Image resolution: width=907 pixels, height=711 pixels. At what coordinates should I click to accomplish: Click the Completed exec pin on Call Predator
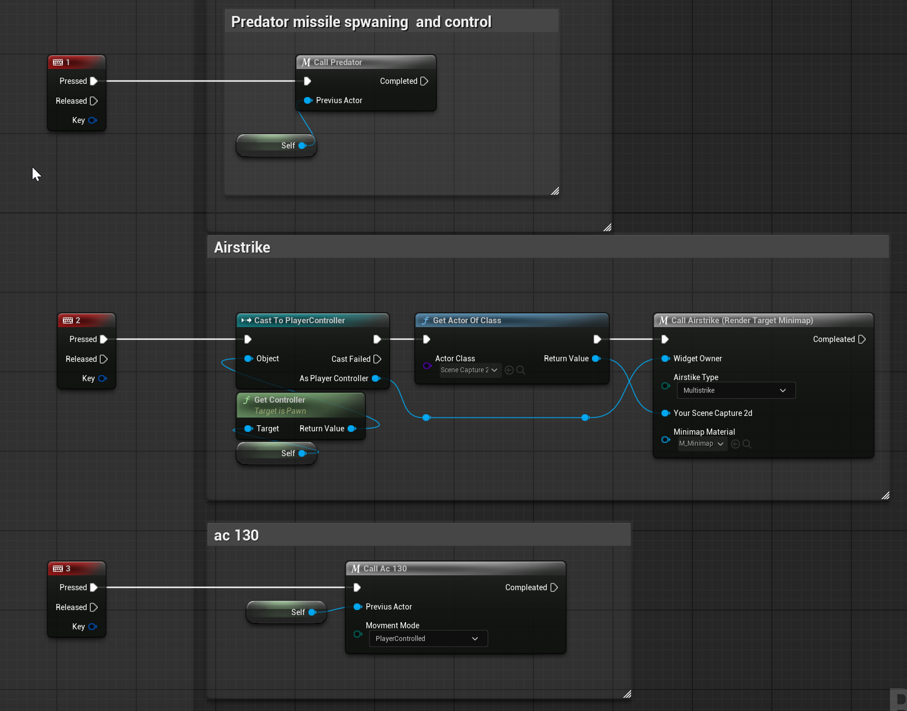coord(424,81)
